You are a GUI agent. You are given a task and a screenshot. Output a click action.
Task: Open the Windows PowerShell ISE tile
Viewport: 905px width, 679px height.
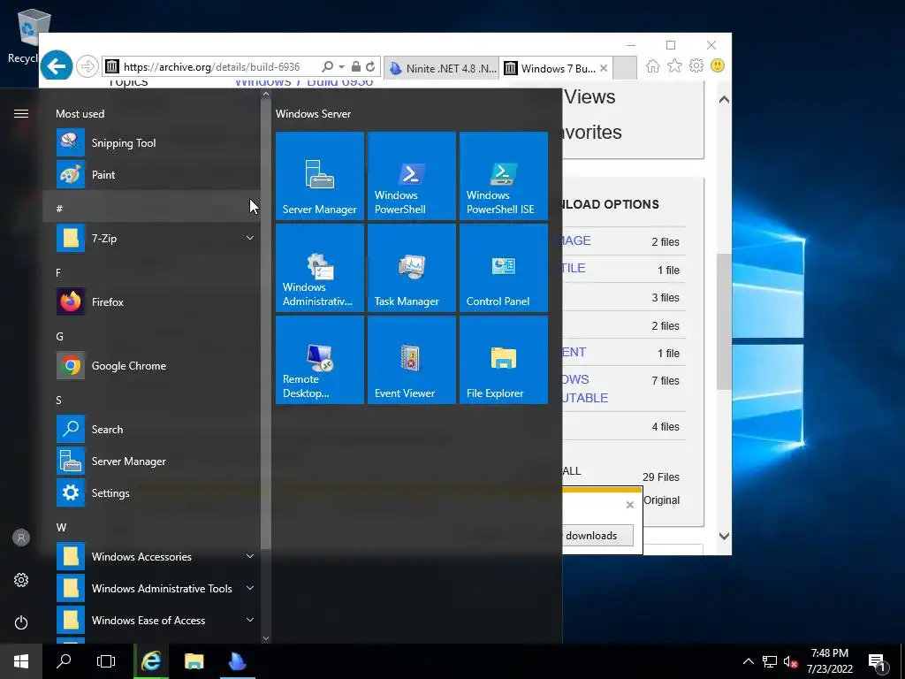pos(503,176)
